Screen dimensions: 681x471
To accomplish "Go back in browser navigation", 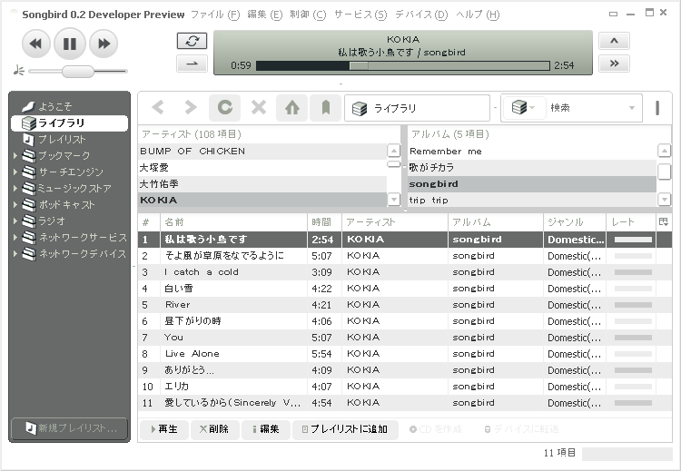I will tap(158, 107).
